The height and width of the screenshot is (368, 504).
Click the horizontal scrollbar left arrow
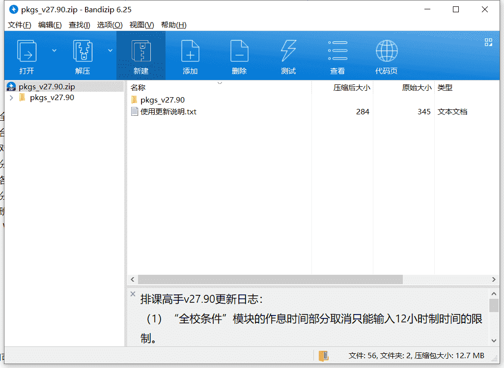pyautogui.click(x=133, y=280)
